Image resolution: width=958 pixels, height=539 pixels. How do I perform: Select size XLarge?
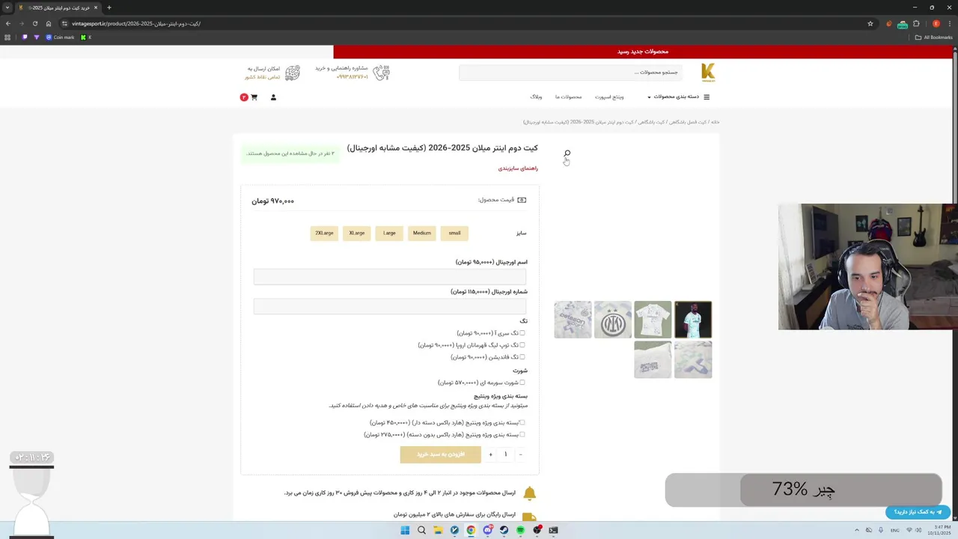(x=357, y=233)
